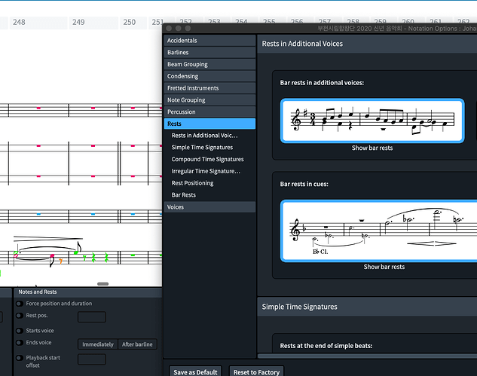Go to Rest Positioning subsection
This screenshot has height=376, width=477.
click(x=192, y=183)
